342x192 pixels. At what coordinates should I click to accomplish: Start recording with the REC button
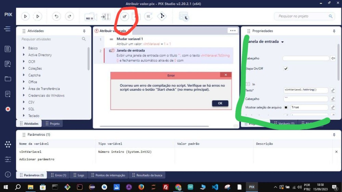point(90,17)
